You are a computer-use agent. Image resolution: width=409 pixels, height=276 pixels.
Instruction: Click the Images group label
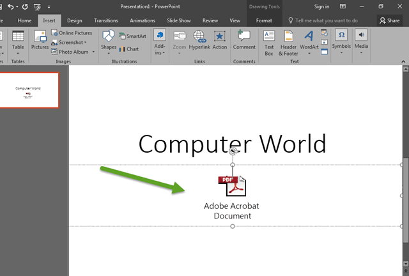63,61
